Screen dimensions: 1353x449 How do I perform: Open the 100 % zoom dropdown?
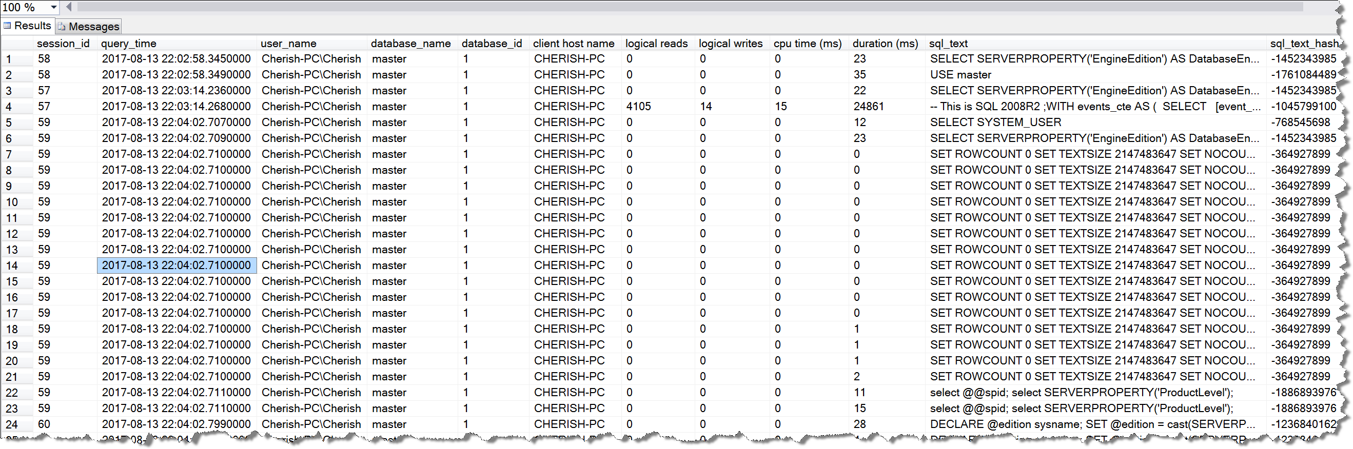(x=53, y=7)
